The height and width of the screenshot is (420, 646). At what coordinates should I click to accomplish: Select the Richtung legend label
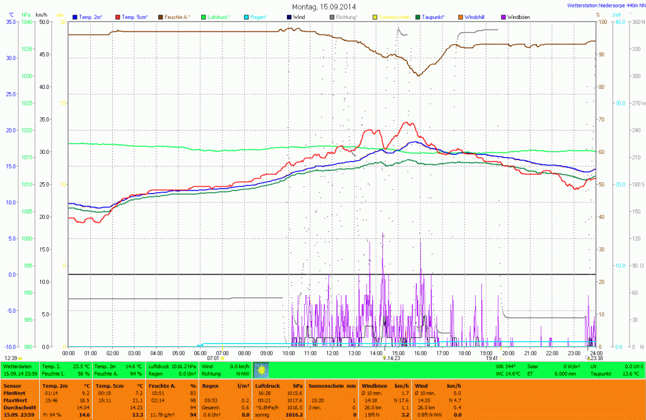[x=346, y=16]
